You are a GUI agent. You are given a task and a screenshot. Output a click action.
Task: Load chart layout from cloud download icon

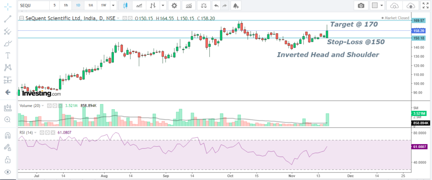click(394, 5)
